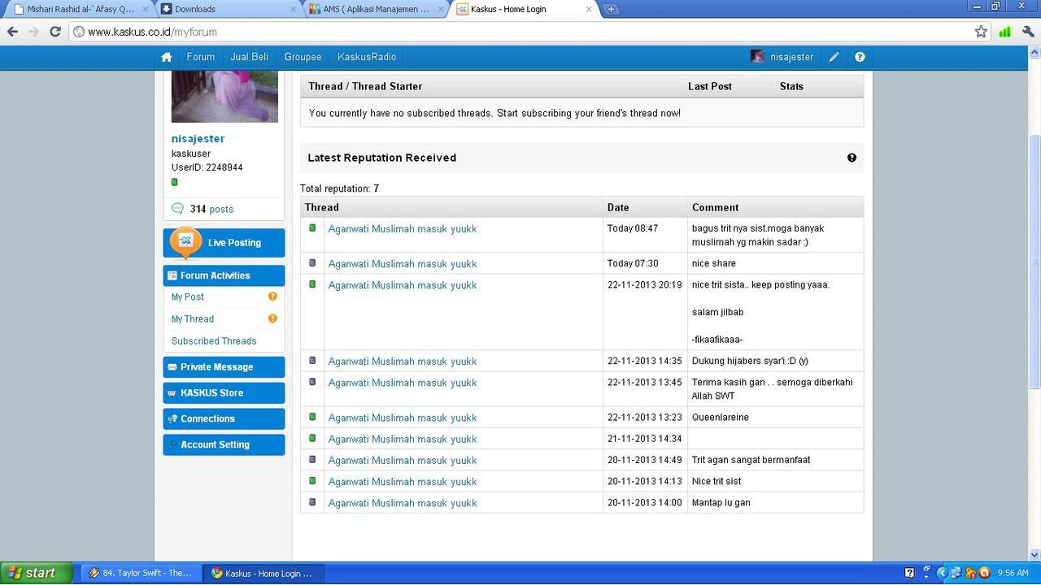Open My Post link
The height and width of the screenshot is (585, 1041).
point(188,297)
